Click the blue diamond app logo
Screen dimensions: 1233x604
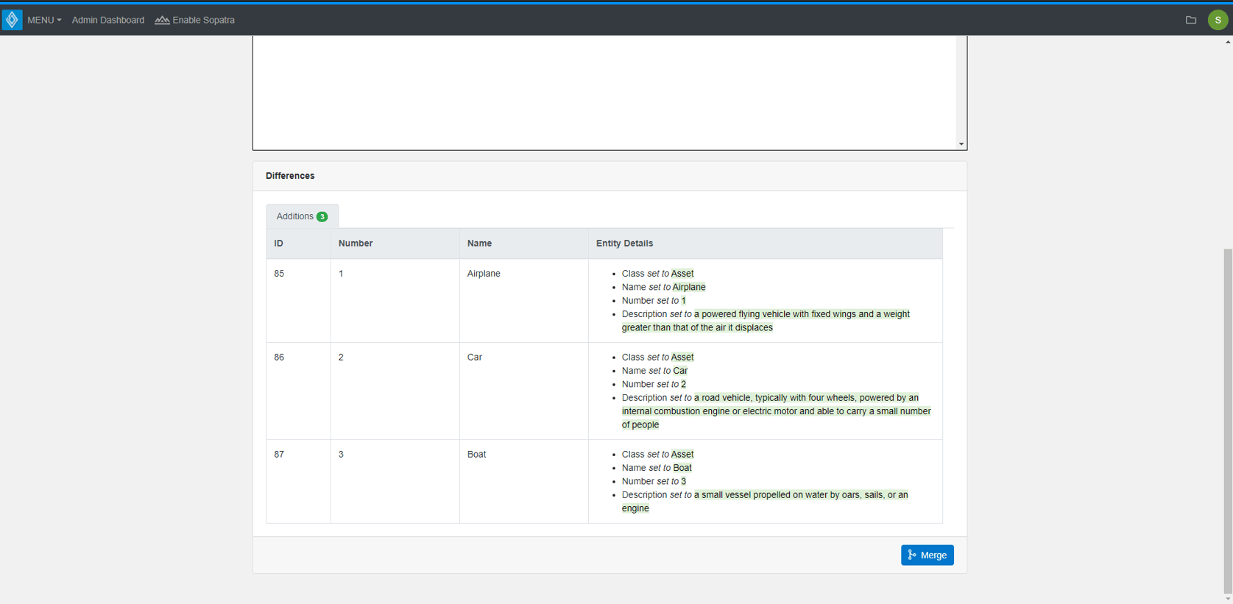click(12, 20)
